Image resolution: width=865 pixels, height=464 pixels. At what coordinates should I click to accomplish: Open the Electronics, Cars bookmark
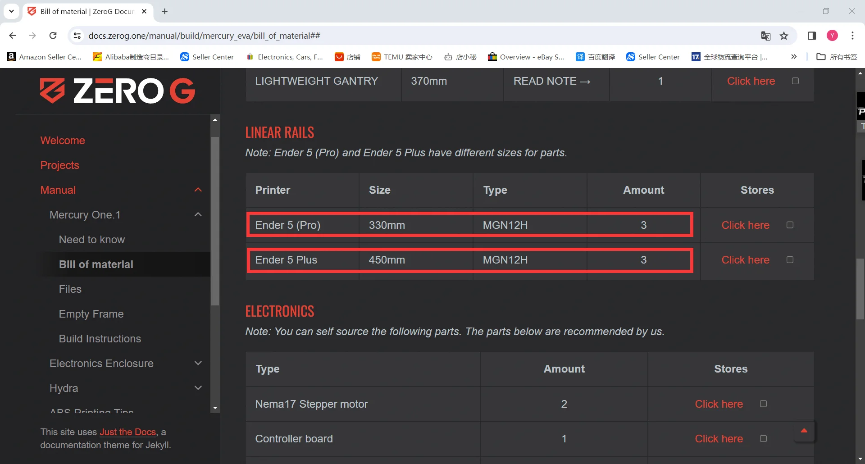pyautogui.click(x=285, y=57)
